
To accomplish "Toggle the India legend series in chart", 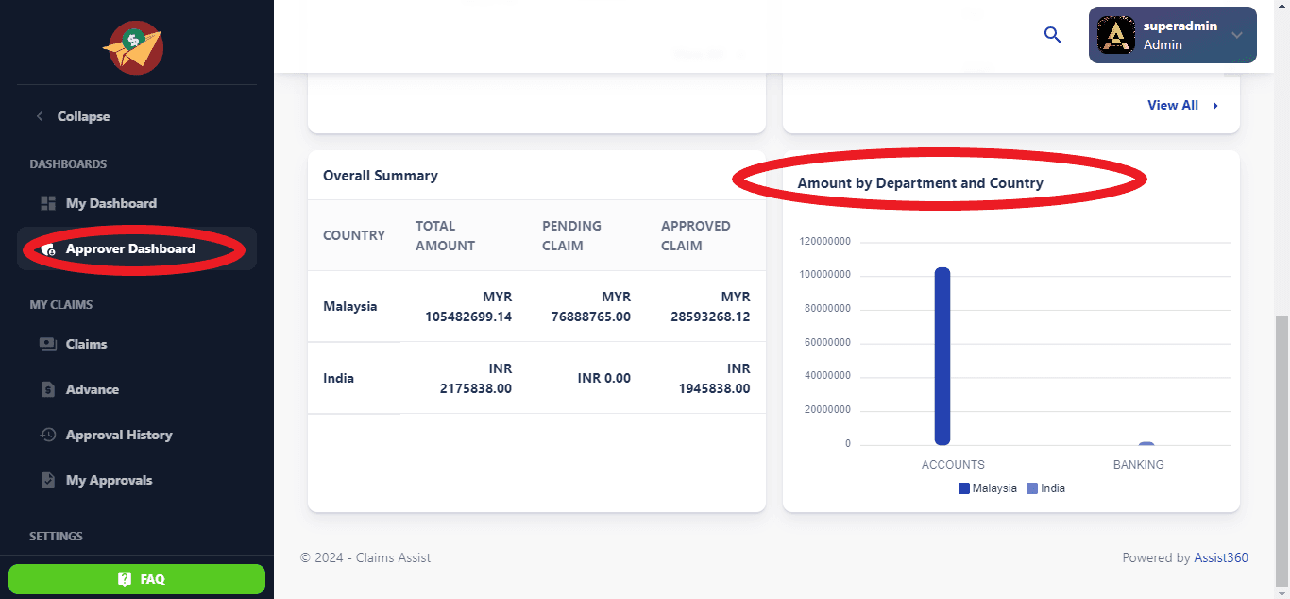I will [x=1045, y=488].
